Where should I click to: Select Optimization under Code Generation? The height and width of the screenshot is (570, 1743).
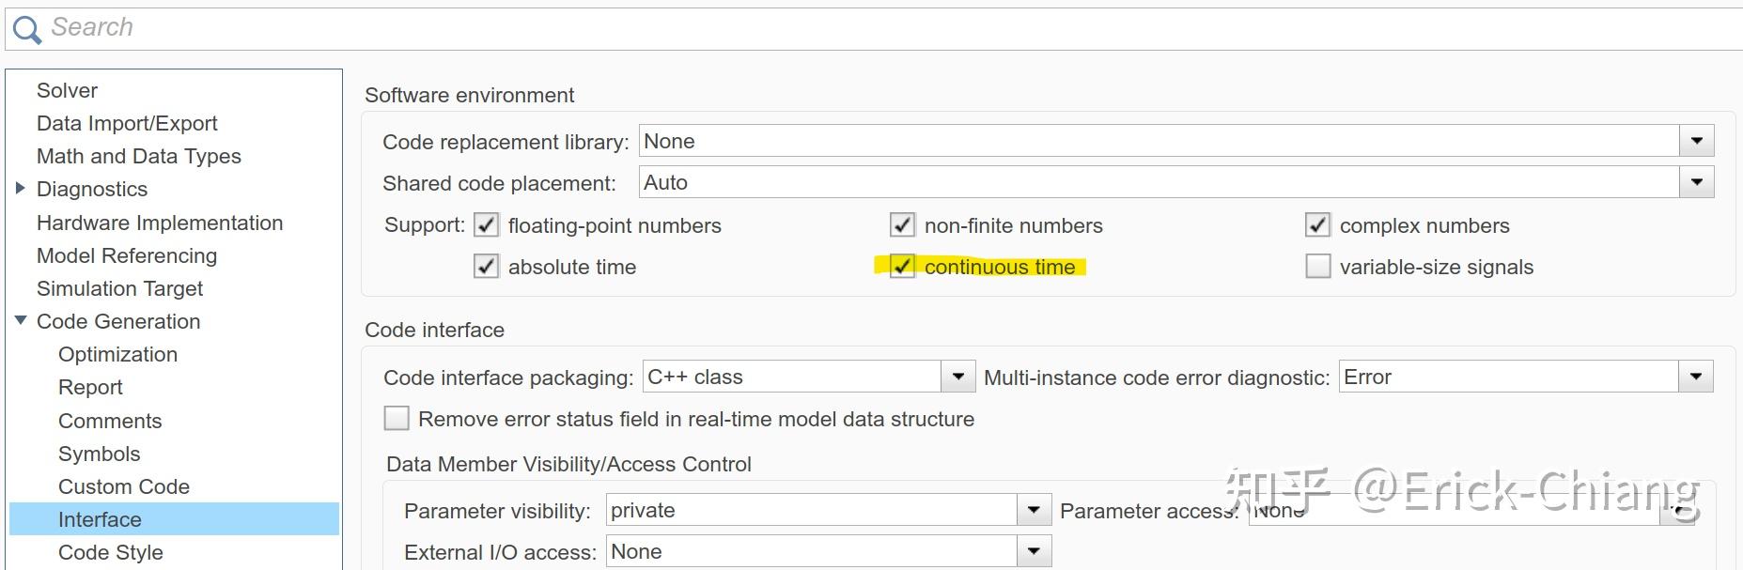coord(117,354)
